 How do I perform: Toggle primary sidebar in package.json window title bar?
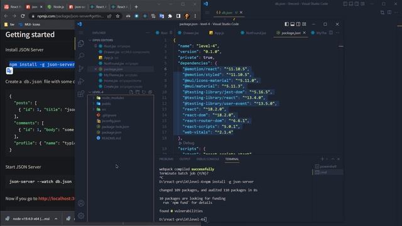pyautogui.click(x=286, y=24)
